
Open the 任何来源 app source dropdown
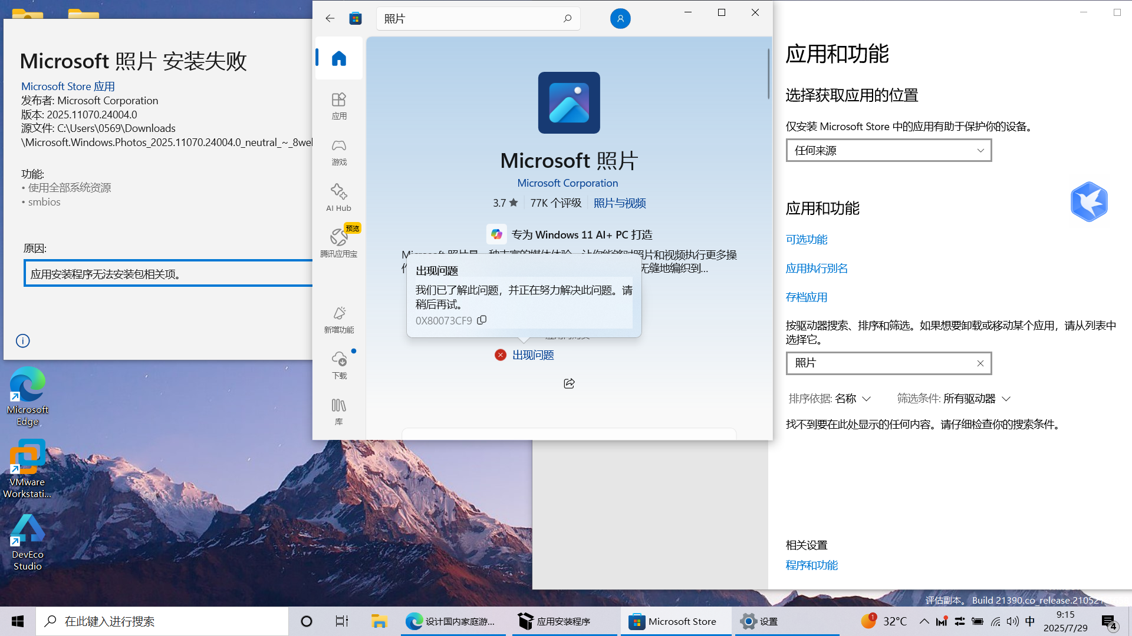(888, 150)
